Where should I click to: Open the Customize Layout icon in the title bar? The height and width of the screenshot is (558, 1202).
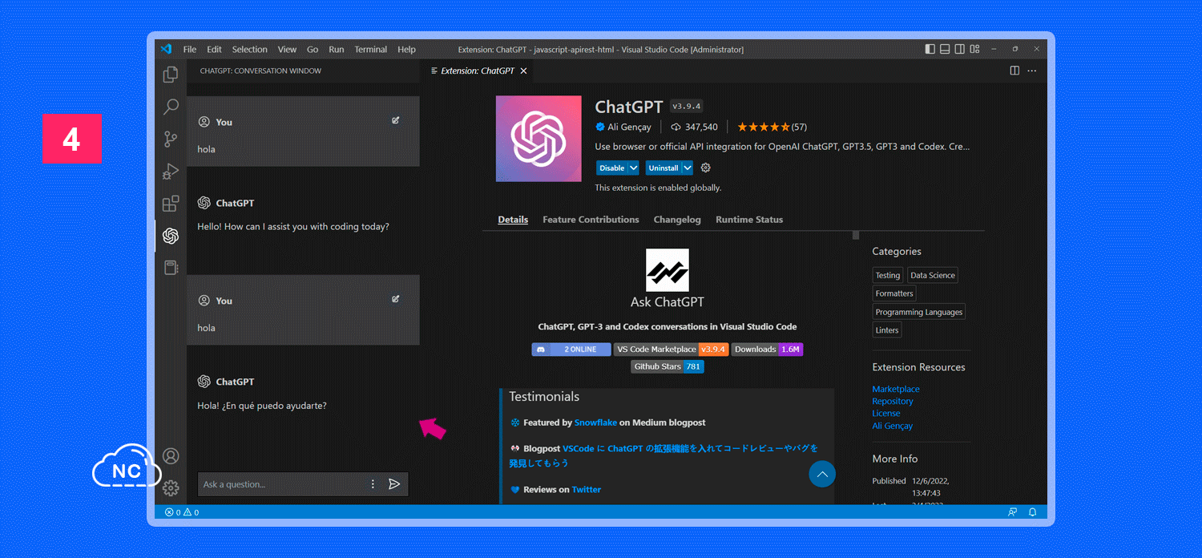[x=974, y=49]
